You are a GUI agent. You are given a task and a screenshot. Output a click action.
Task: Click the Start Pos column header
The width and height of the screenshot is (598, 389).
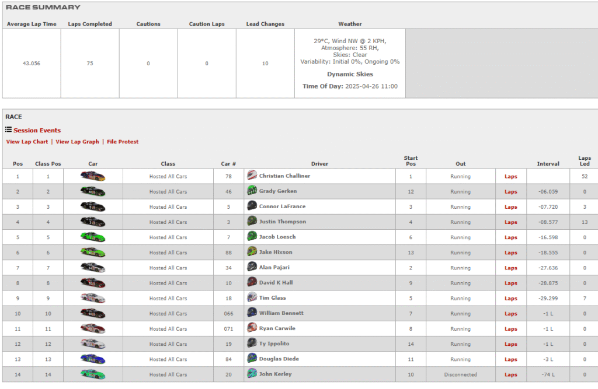[x=410, y=160]
